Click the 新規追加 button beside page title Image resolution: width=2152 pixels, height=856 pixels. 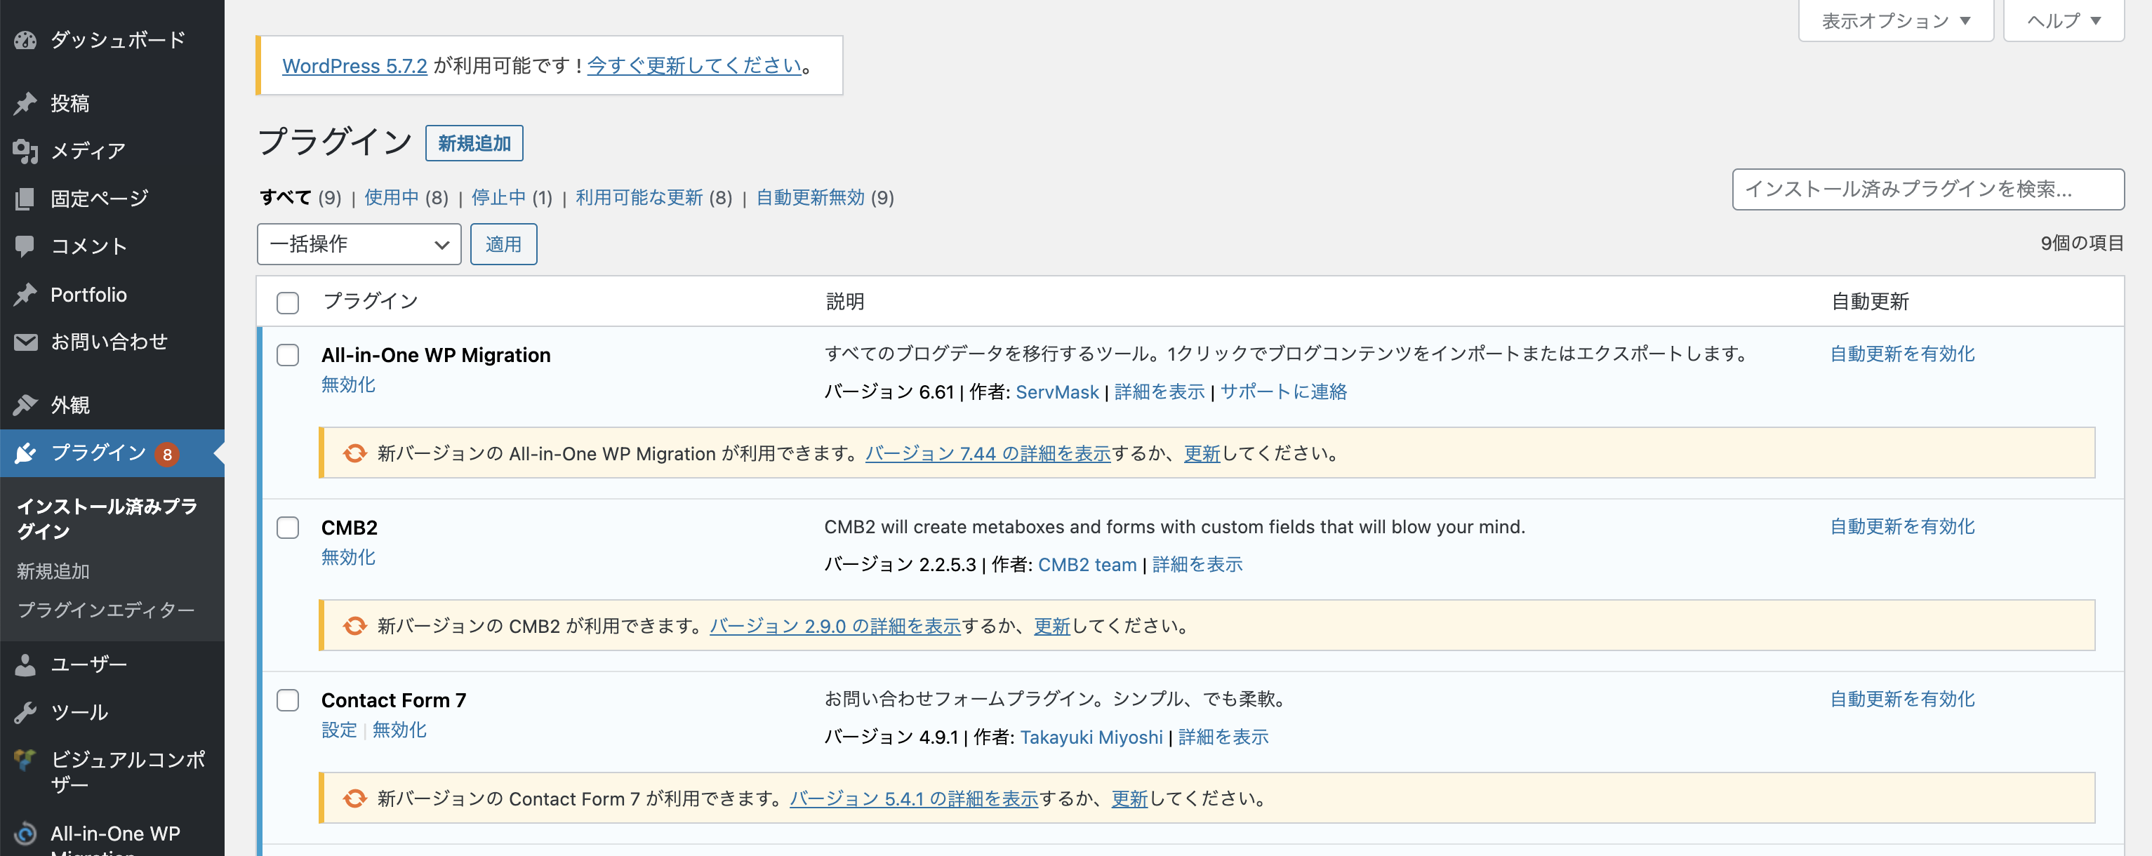click(474, 144)
